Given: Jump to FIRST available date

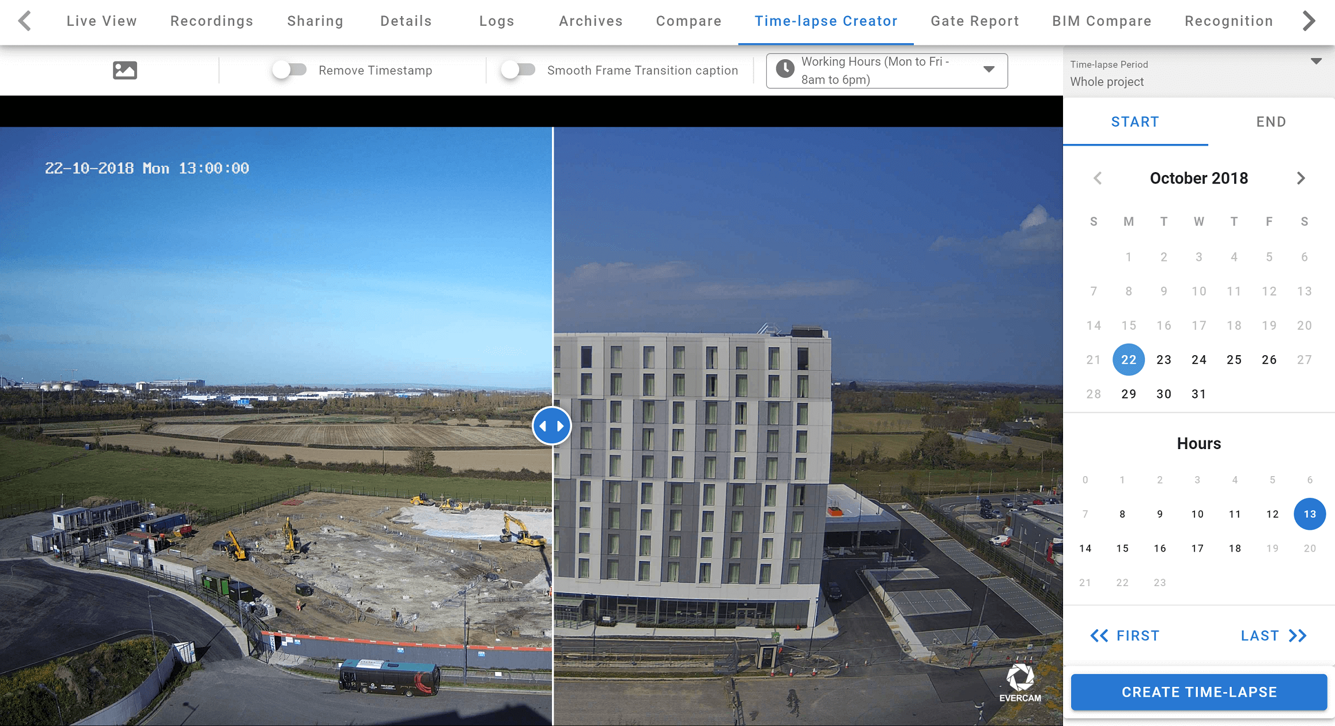Looking at the screenshot, I should tap(1125, 636).
